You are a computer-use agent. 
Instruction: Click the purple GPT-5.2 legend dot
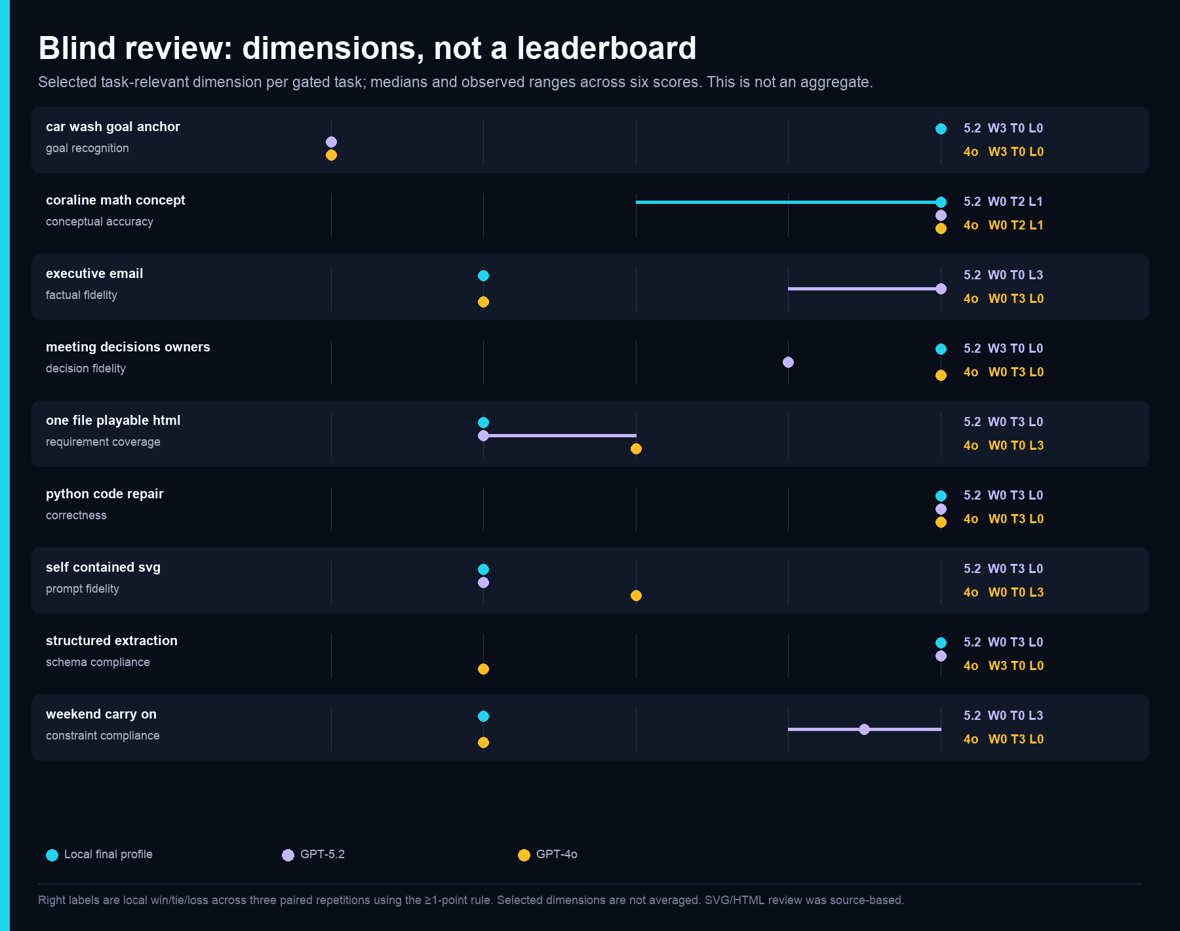point(288,855)
